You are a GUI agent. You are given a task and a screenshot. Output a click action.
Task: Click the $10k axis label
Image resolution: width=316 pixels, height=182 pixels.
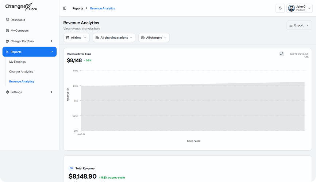pyautogui.click(x=76, y=71)
